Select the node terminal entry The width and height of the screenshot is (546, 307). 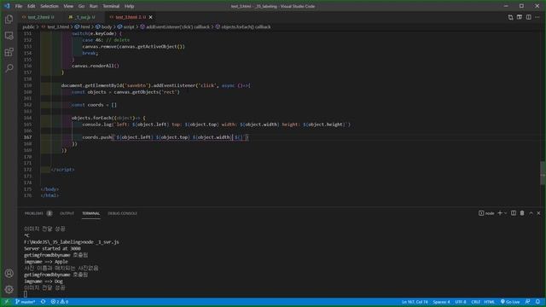click(486, 213)
